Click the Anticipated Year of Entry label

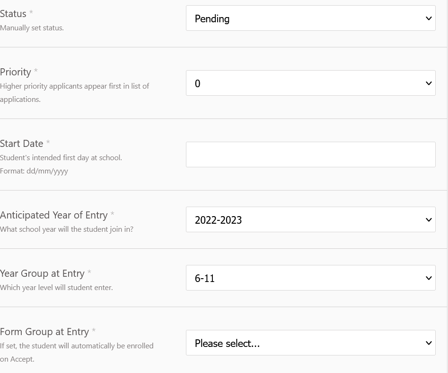(x=54, y=215)
